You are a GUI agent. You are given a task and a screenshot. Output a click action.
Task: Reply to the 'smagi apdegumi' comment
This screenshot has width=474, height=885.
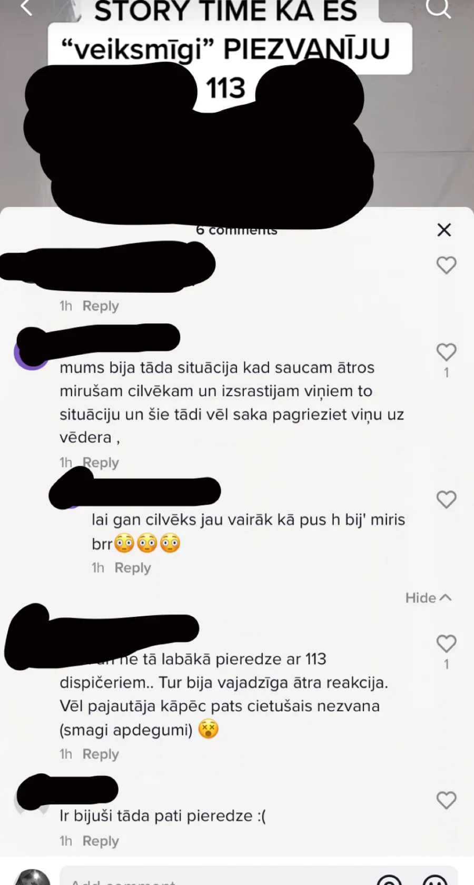(x=101, y=754)
